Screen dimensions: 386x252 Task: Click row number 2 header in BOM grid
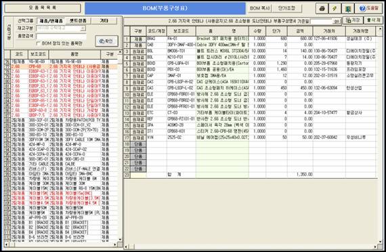(127, 45)
